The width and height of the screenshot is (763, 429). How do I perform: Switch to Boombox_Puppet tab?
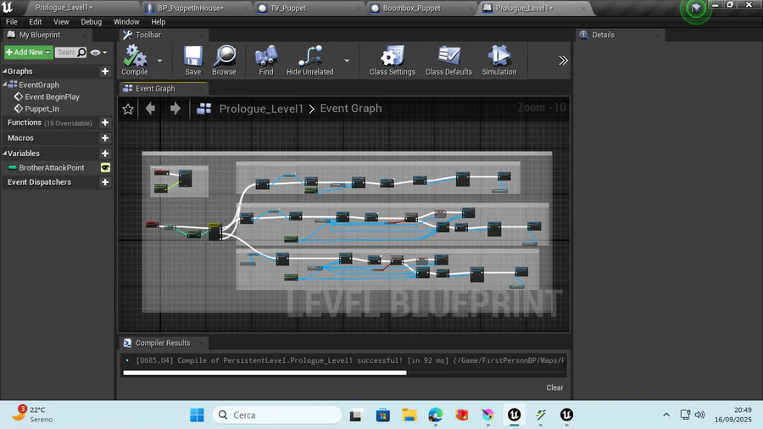click(411, 8)
